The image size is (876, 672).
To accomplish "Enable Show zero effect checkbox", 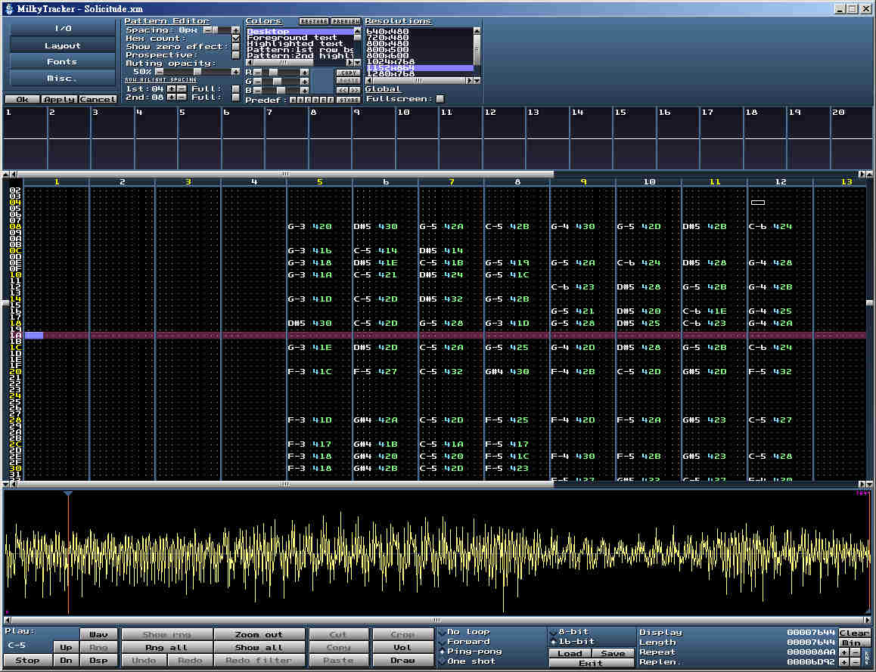I will tap(236, 47).
